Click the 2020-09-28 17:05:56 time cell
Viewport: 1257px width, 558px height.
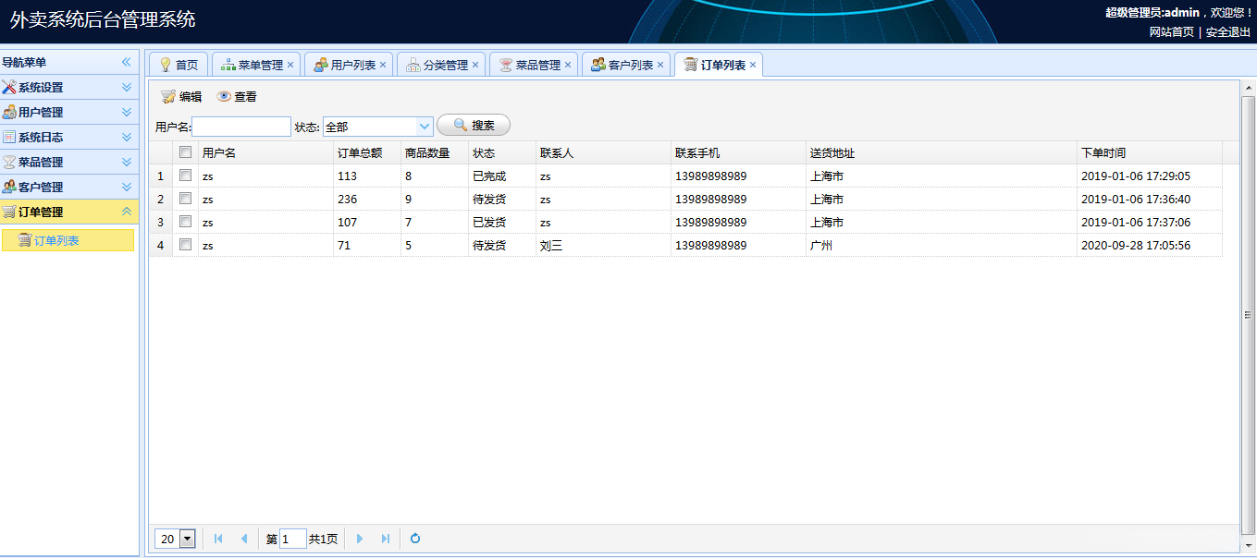tap(1150, 245)
